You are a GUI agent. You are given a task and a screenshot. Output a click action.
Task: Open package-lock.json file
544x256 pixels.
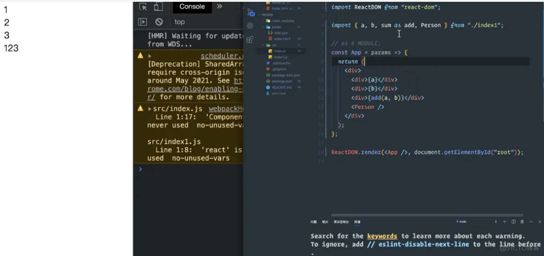[x=286, y=75]
